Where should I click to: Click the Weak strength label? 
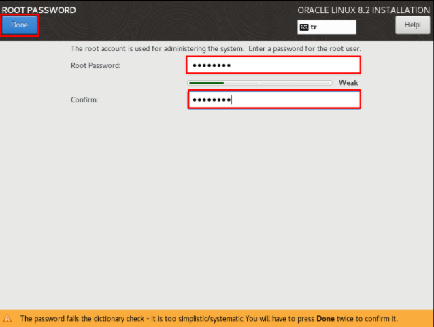pyautogui.click(x=348, y=83)
